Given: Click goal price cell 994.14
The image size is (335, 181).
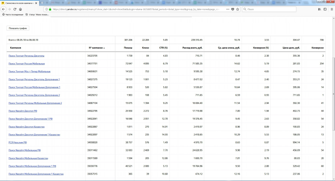Looking at the screenshot, I should click(296, 142).
